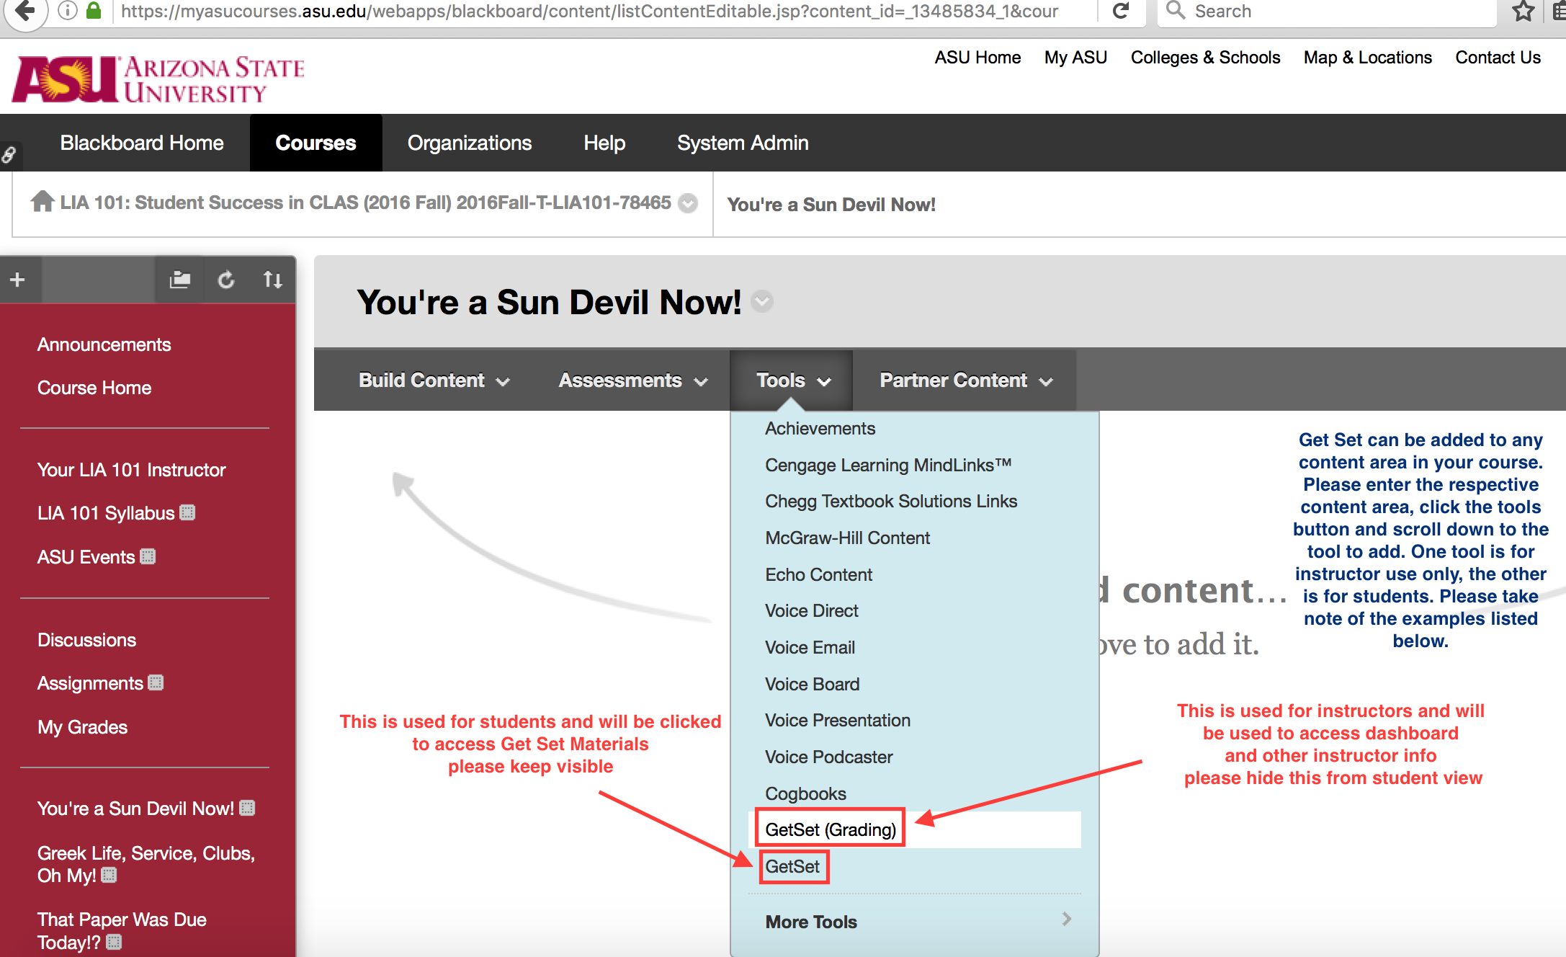Expand the page title options chevron
1566x957 pixels.
pyautogui.click(x=762, y=301)
